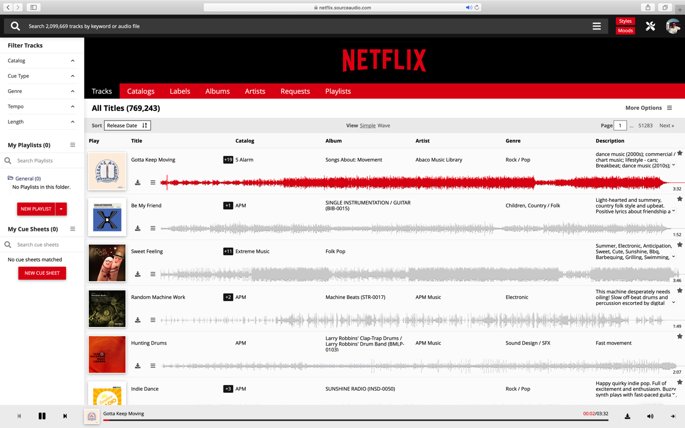This screenshot has height=428, width=685.
Task: Open the Requests tab
Action: click(295, 91)
